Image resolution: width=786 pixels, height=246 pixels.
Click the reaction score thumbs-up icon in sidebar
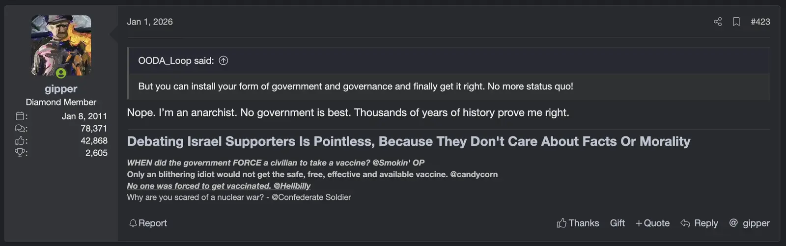coord(20,141)
